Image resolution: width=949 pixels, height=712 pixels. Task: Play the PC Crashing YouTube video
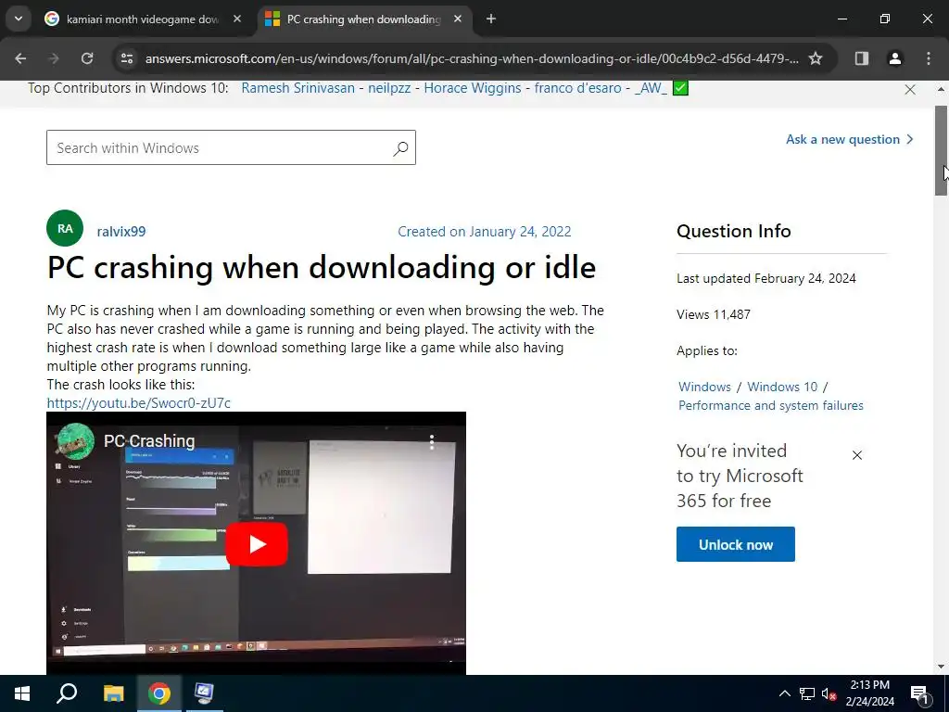point(257,543)
